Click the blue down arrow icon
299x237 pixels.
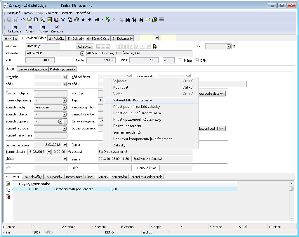point(90,20)
